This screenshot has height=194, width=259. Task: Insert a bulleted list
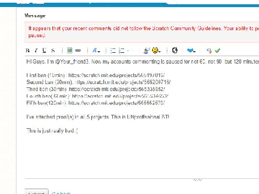[x=113, y=51]
